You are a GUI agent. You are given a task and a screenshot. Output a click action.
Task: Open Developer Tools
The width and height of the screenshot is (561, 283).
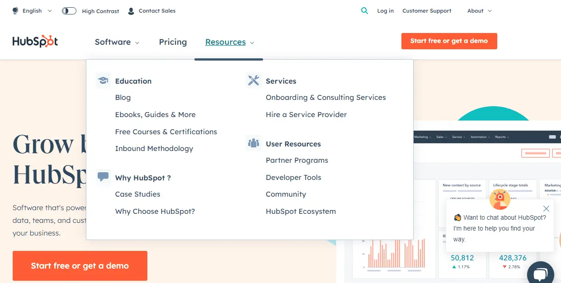tap(293, 178)
